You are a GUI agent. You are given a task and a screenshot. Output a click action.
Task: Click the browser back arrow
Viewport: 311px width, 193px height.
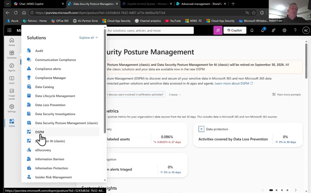[8, 13]
